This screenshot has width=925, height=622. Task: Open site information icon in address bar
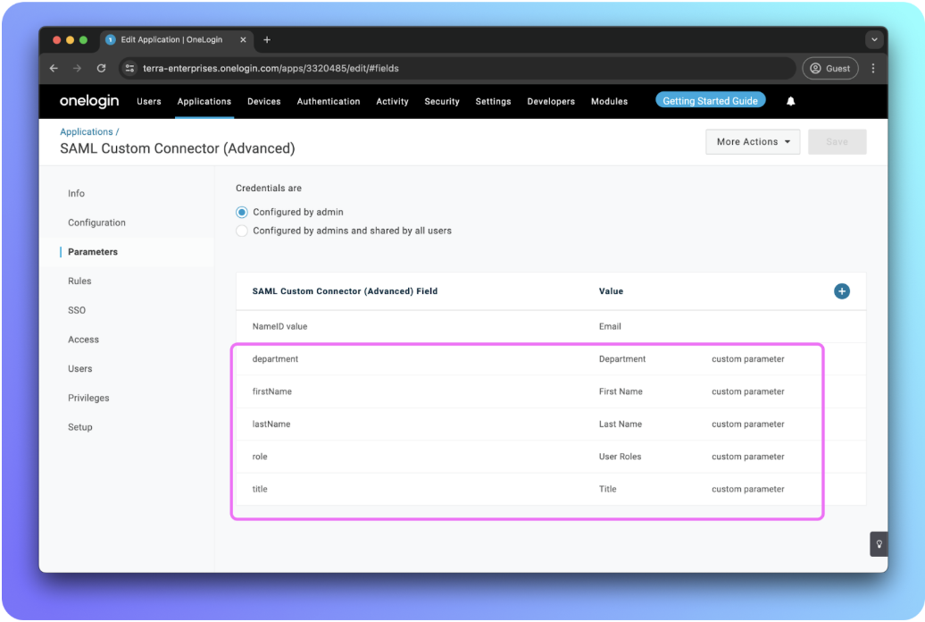(x=129, y=69)
